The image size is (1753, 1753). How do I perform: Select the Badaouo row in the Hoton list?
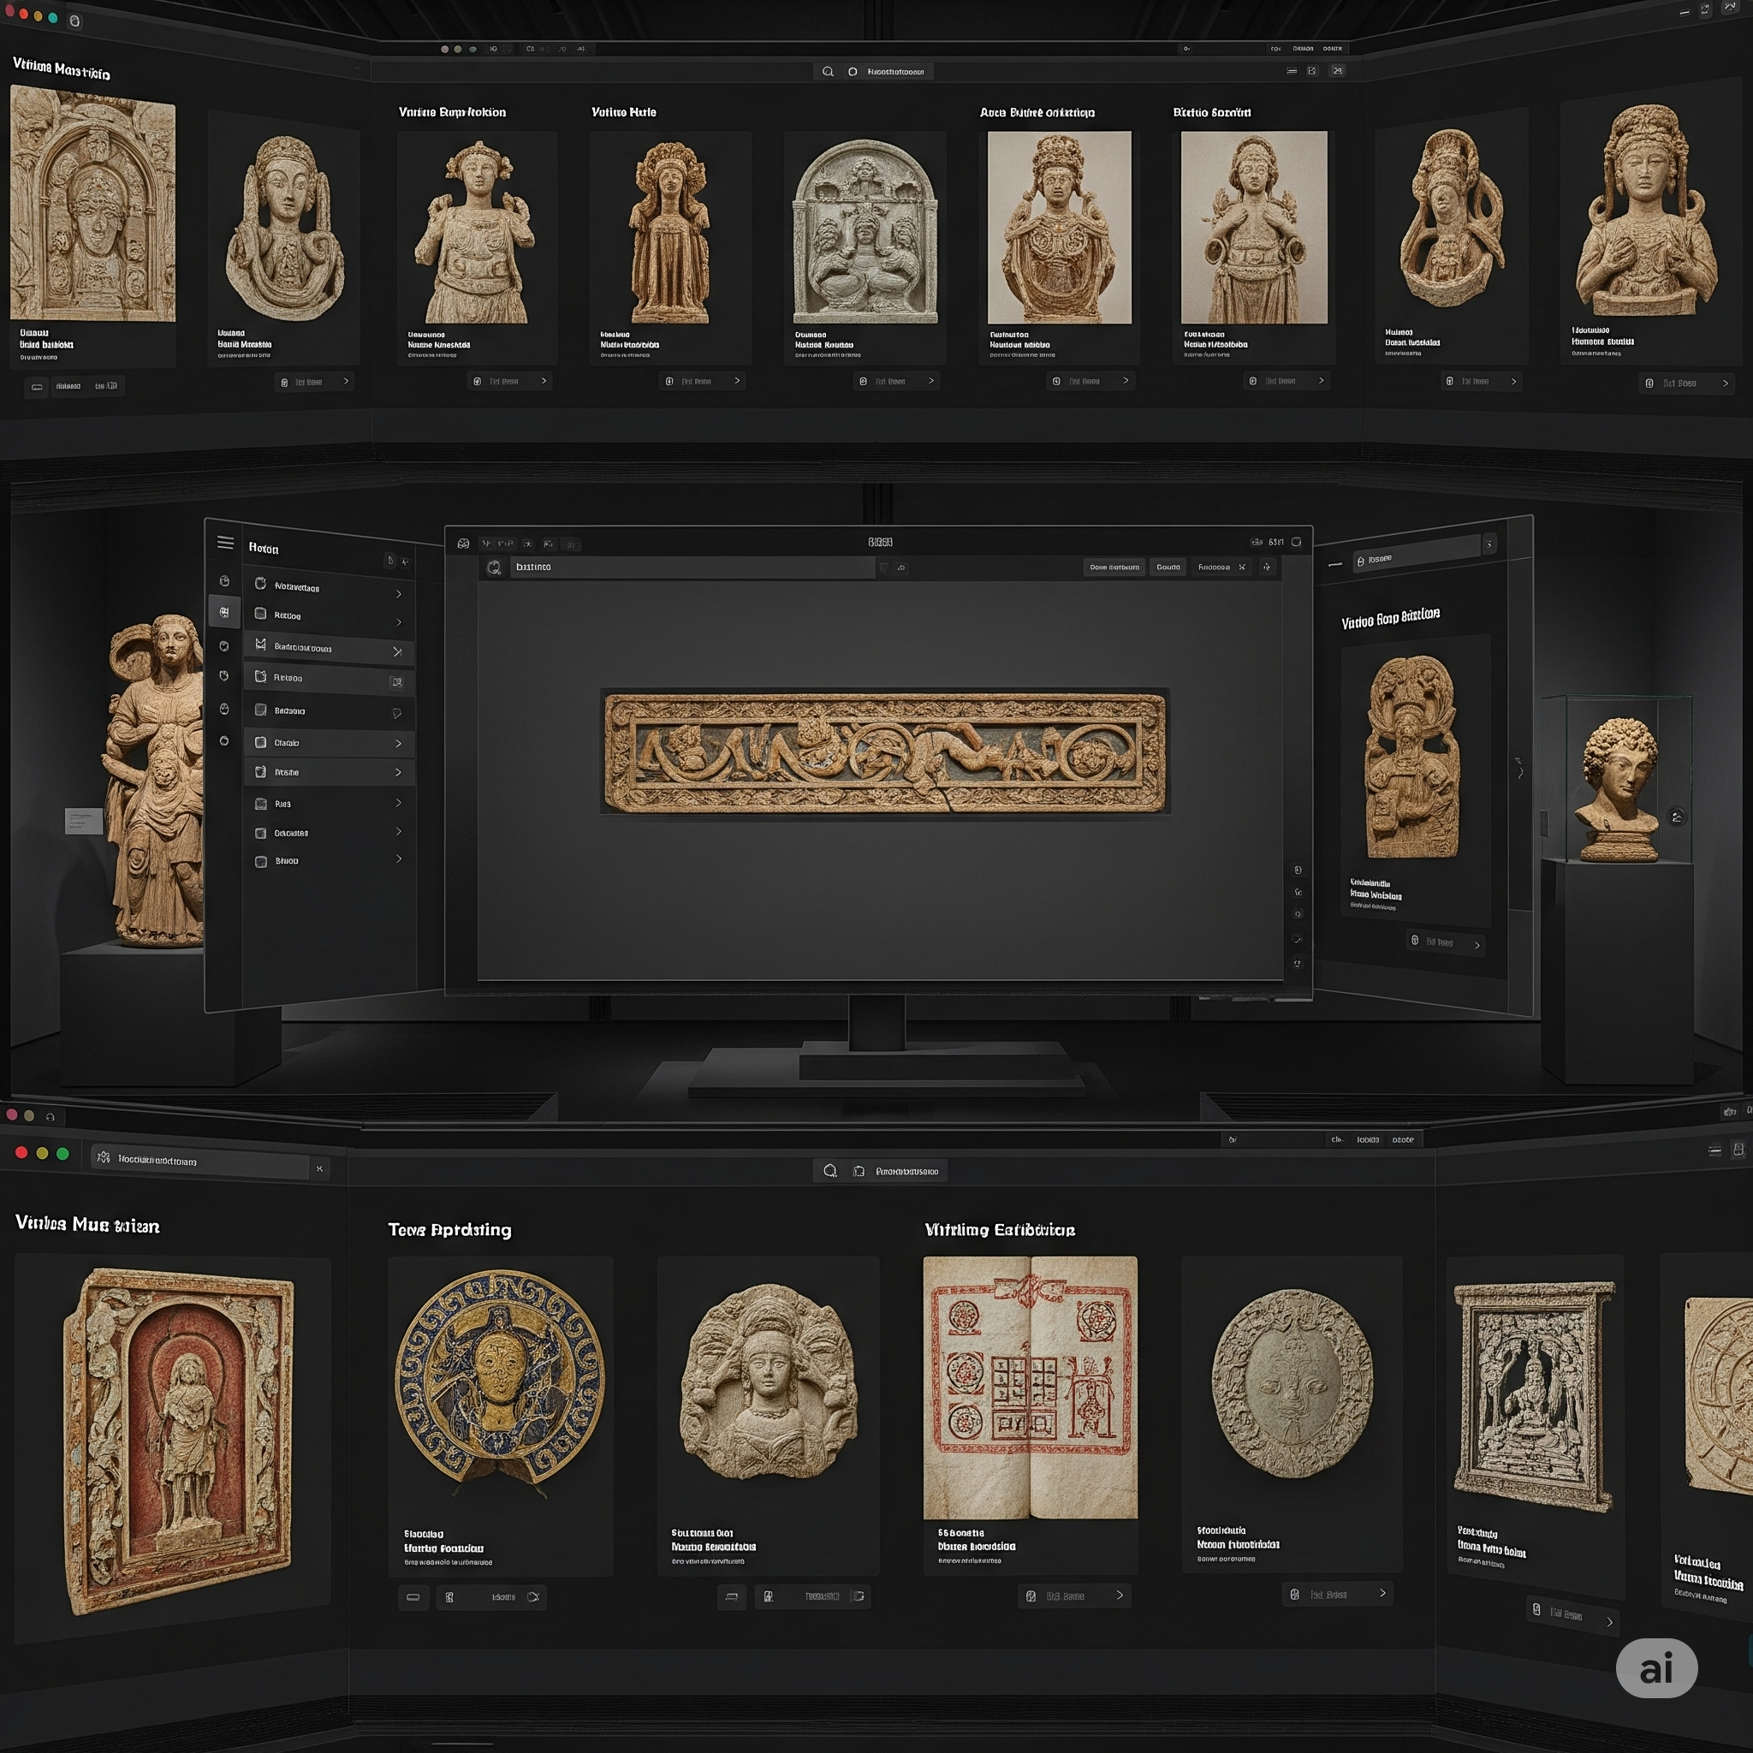coord(330,711)
